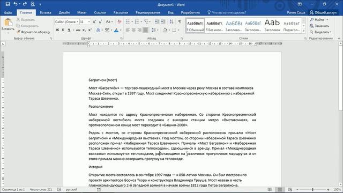The image size is (343, 193).
Task: Increase font size with A-up icon
Action: (x=94, y=21)
